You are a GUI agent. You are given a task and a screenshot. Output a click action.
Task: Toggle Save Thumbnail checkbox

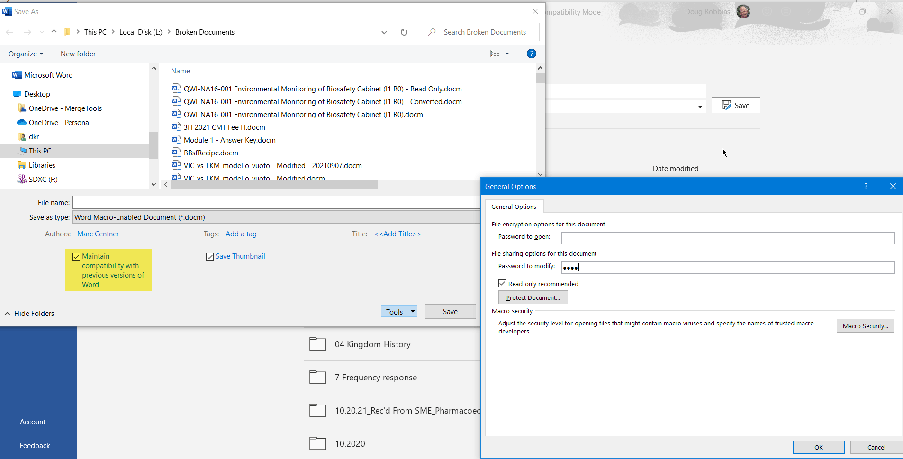pos(210,257)
